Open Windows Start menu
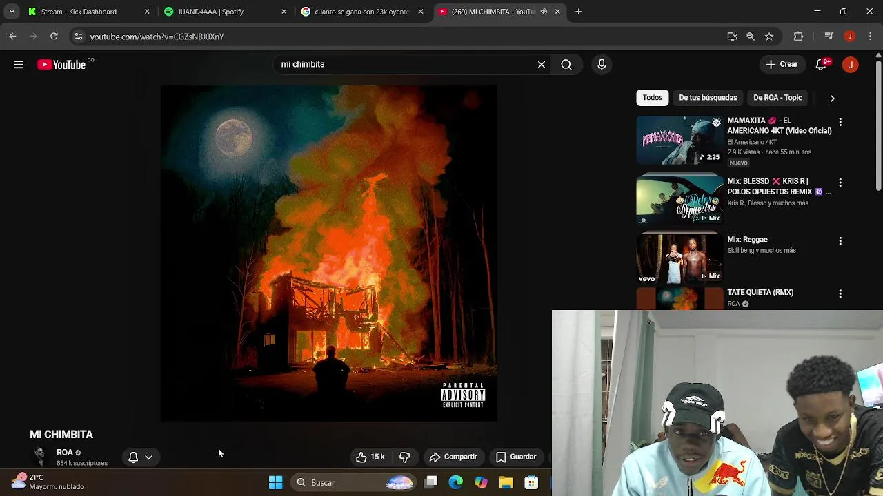The width and height of the screenshot is (883, 496). pos(275,482)
